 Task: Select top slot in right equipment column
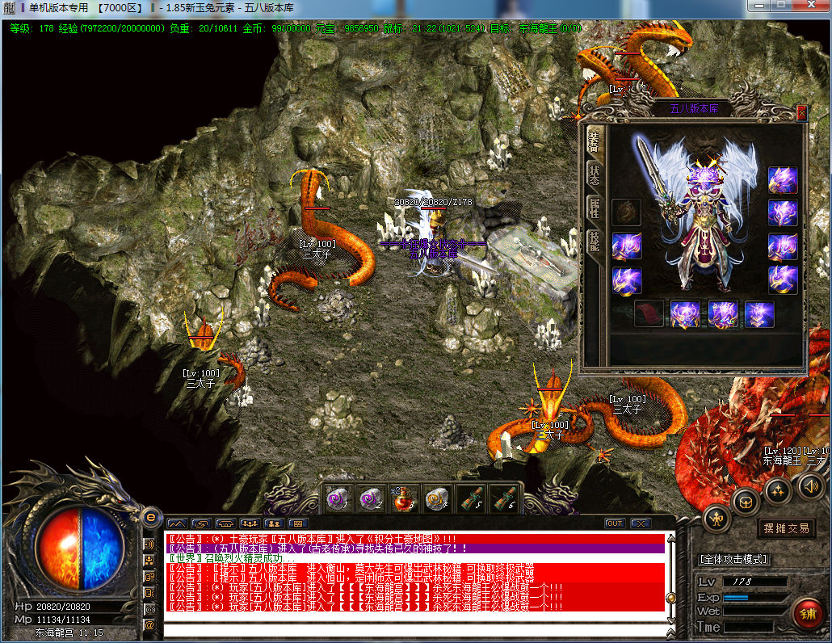coord(784,180)
